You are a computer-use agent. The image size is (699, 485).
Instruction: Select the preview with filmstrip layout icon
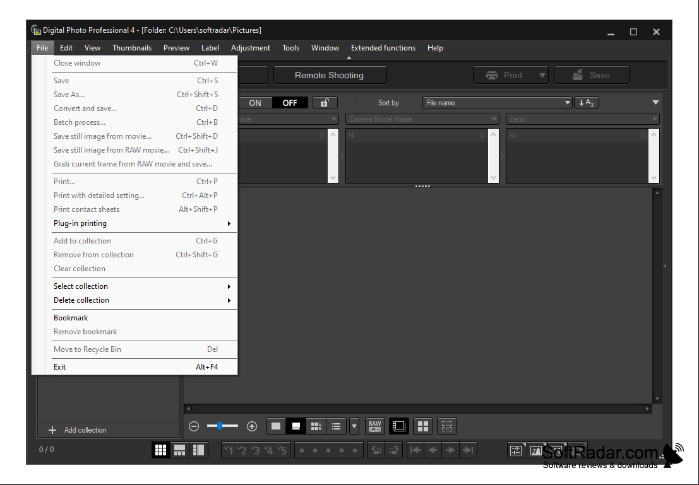tap(180, 450)
